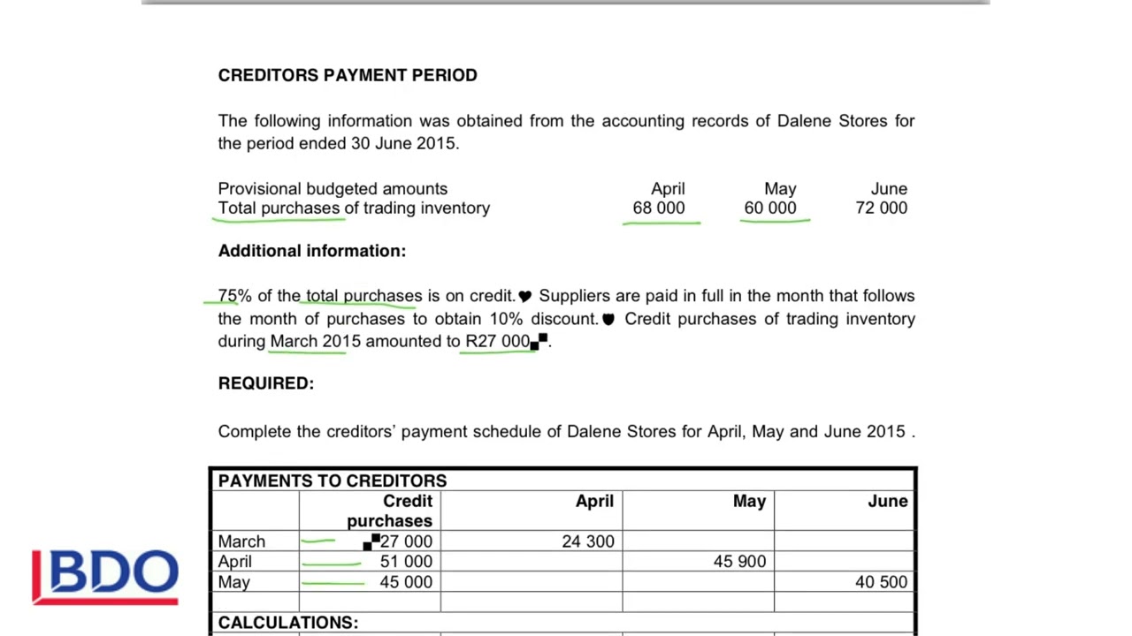Click '10% discount' in the paragraph
1132x636 pixels.
tap(543, 319)
